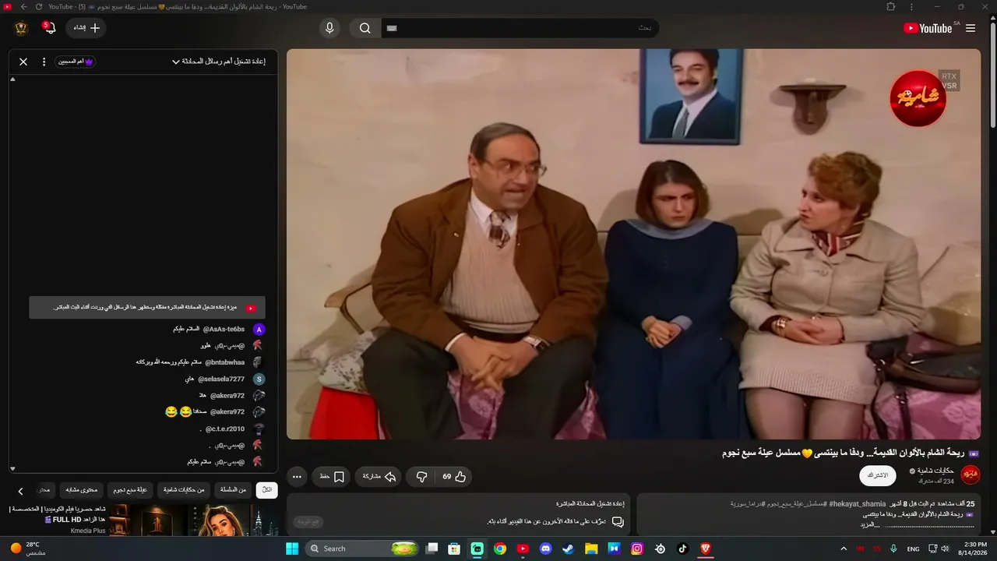Click the tray microphone icon
Viewport: 997px width, 561px height.
893,549
